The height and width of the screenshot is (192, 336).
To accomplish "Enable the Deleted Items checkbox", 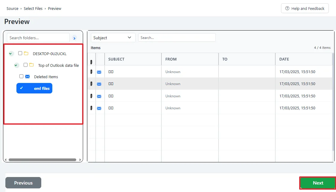I will tap(21, 76).
